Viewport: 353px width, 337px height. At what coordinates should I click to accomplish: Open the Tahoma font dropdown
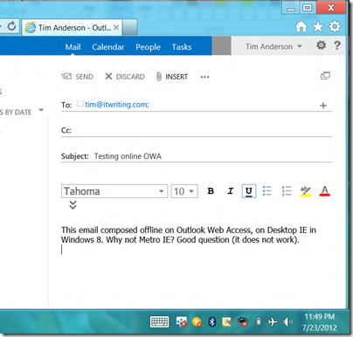[x=114, y=191]
